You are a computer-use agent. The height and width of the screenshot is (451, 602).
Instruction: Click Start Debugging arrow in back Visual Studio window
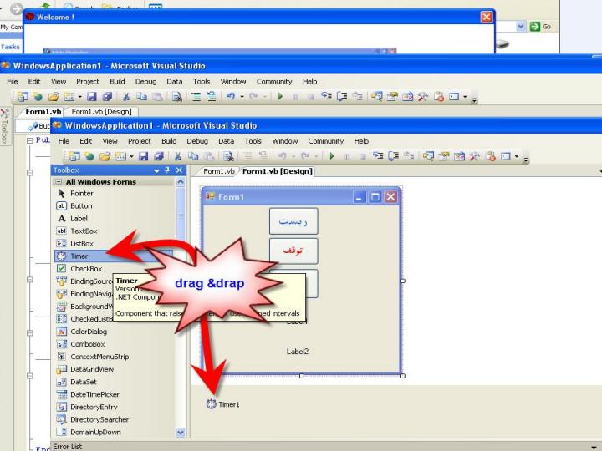(280, 96)
